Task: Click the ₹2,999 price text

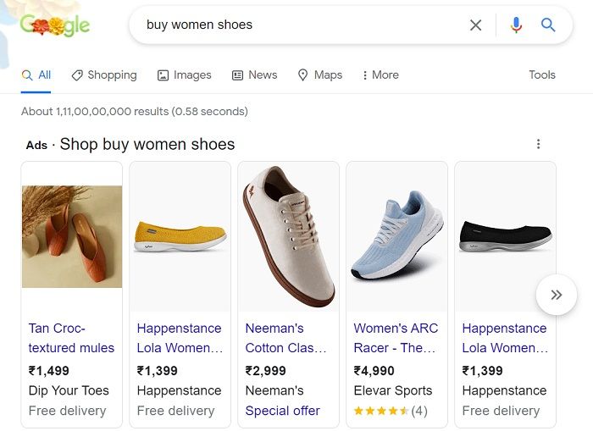Action: coord(265,371)
